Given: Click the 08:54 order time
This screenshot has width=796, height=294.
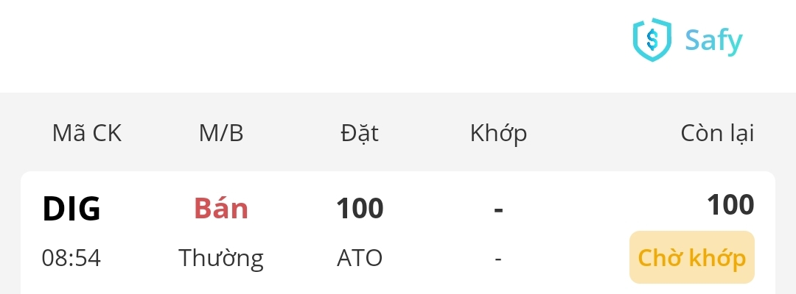Looking at the screenshot, I should (71, 258).
